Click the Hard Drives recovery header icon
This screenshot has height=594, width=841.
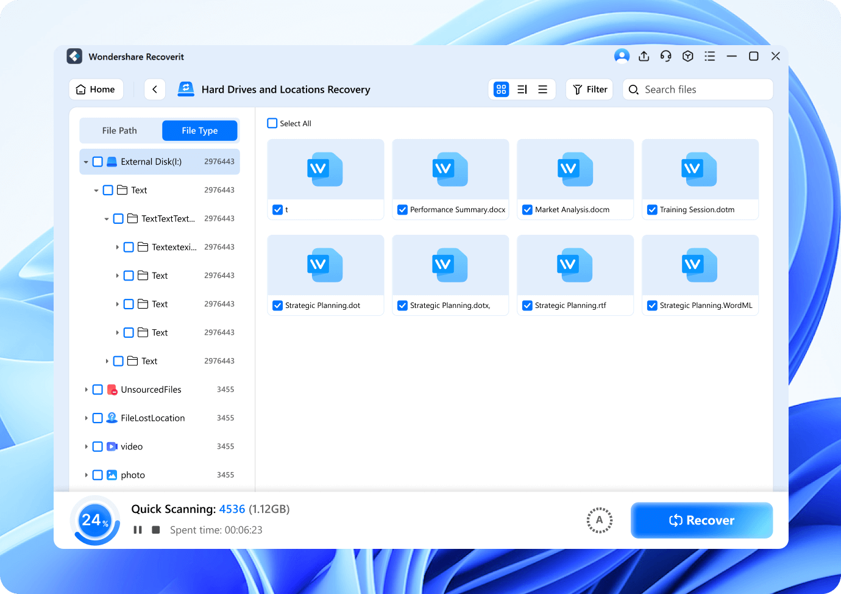tap(186, 89)
